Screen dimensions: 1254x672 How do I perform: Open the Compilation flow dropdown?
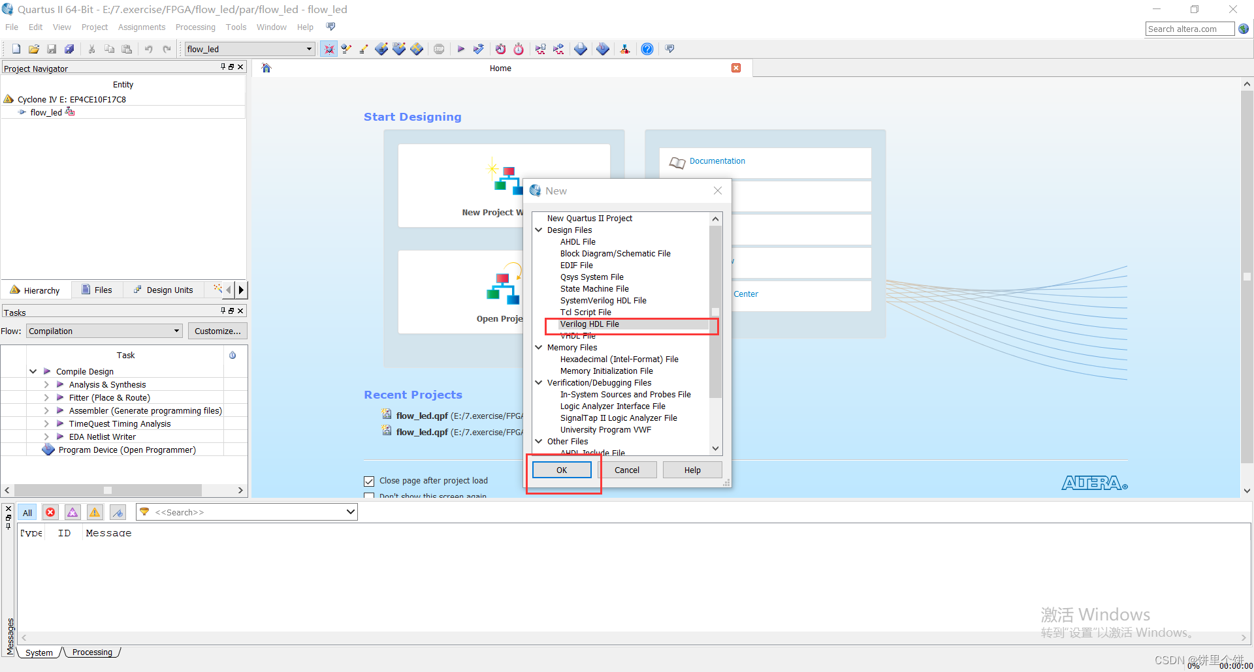[x=176, y=331]
